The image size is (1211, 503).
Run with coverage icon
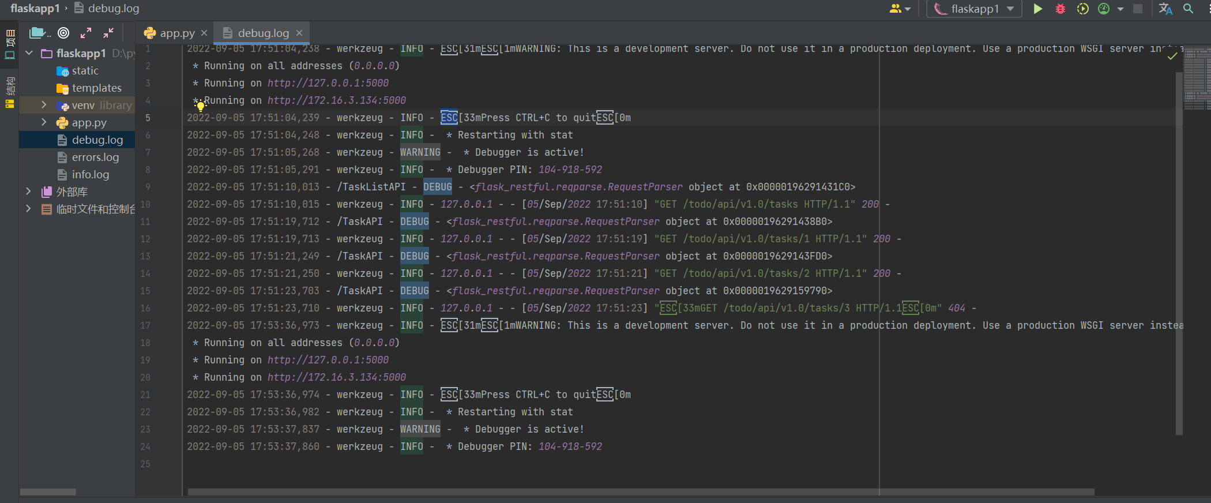(x=1082, y=9)
